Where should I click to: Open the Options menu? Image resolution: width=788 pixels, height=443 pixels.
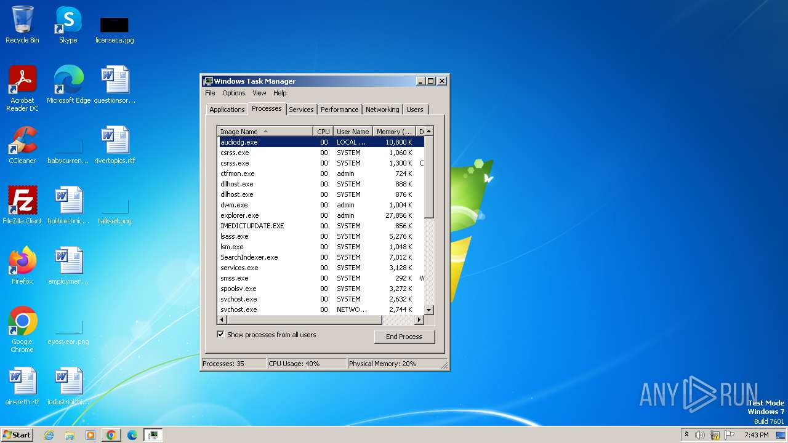[233, 93]
